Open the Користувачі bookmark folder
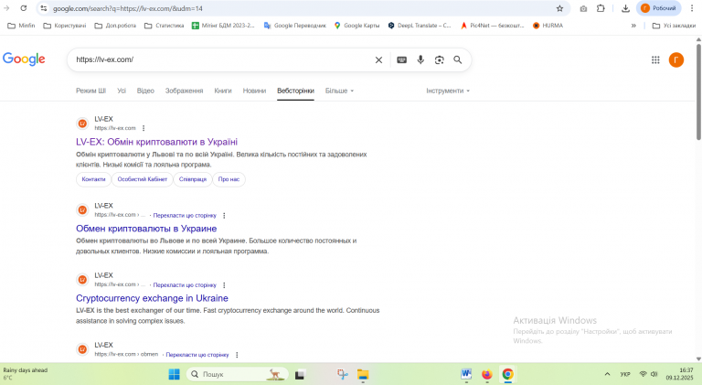 [65, 26]
